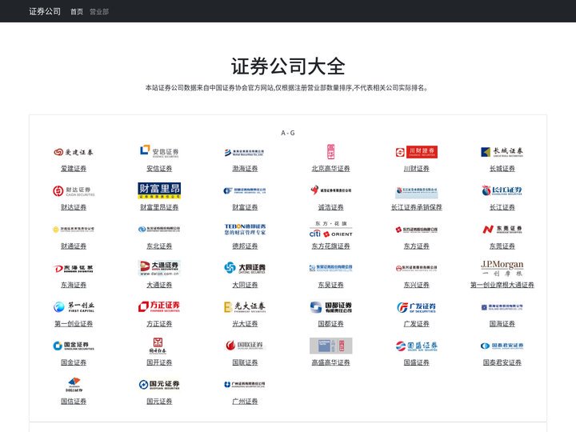Click the 国金证券 logo image

tap(74, 346)
